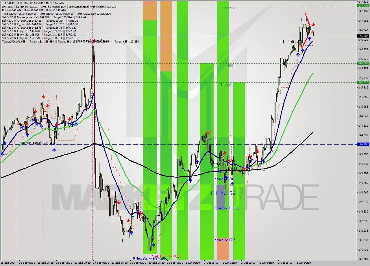The width and height of the screenshot is (370, 266).
Task: Click the 'Target100: 141.629' text
Action: [14, 41]
